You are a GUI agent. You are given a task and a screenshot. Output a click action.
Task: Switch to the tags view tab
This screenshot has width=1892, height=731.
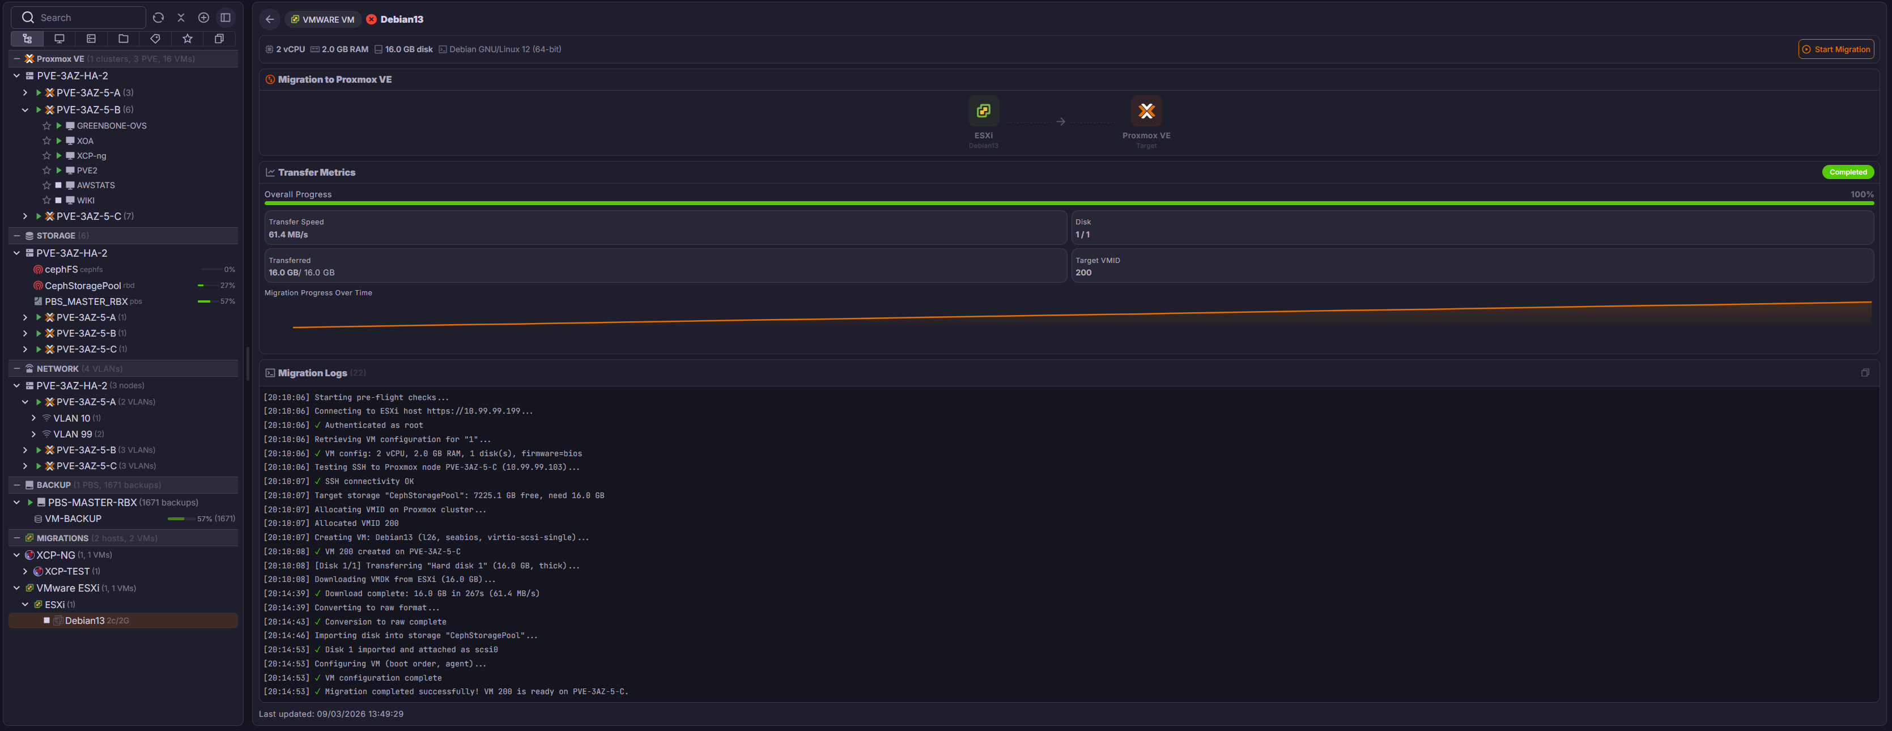155,39
